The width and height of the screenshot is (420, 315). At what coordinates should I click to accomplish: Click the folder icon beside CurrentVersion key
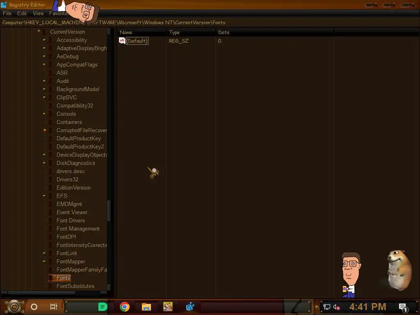[x=44, y=32]
